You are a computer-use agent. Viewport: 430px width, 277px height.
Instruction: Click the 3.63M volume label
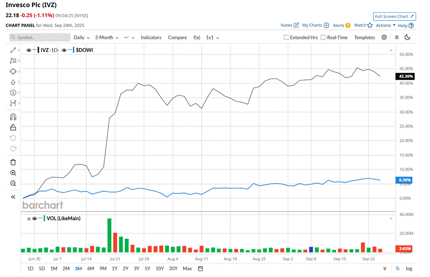(x=404, y=248)
